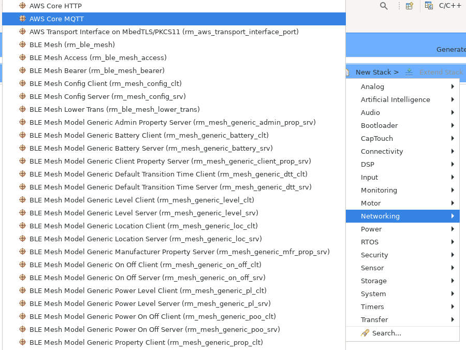Click icon beside Generic Admin Property Server

[x=22, y=122]
